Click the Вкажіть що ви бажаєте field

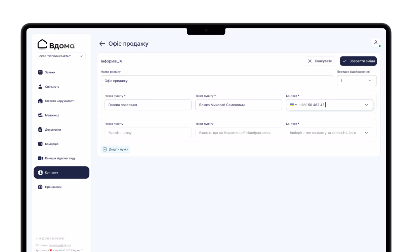(239, 133)
